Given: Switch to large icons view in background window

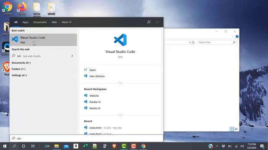Looking at the screenshot, I should pyautogui.click(x=236, y=129).
